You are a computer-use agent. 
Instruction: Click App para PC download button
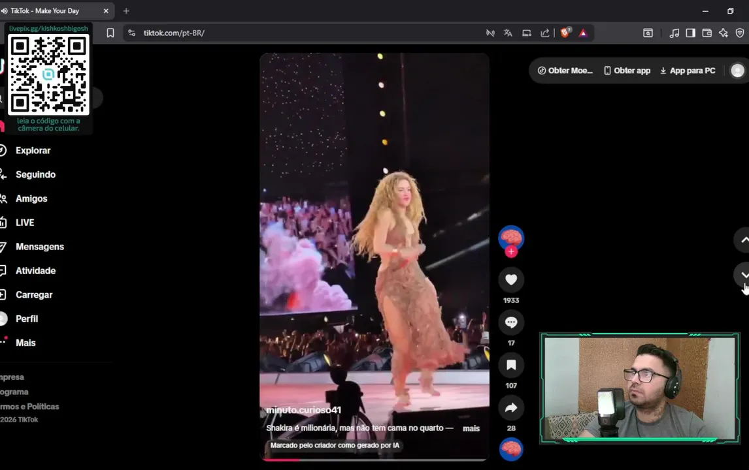click(x=688, y=70)
